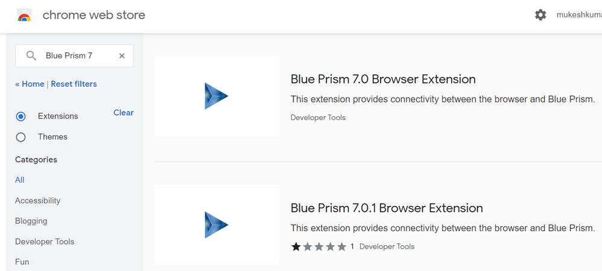Screen dimensions: 602x271
Task: Click the search magnifier icon
Action: pos(31,55)
